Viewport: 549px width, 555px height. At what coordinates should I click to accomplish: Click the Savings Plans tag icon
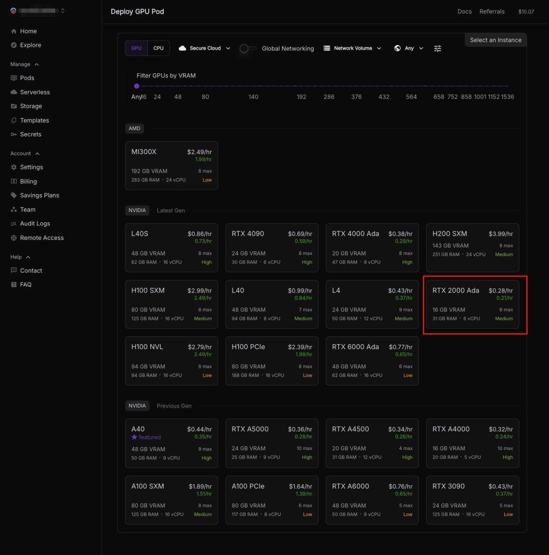click(14, 195)
